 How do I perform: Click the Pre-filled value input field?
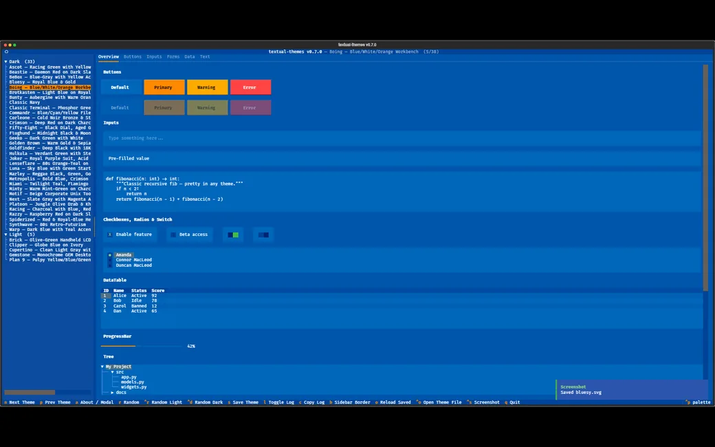(401, 158)
